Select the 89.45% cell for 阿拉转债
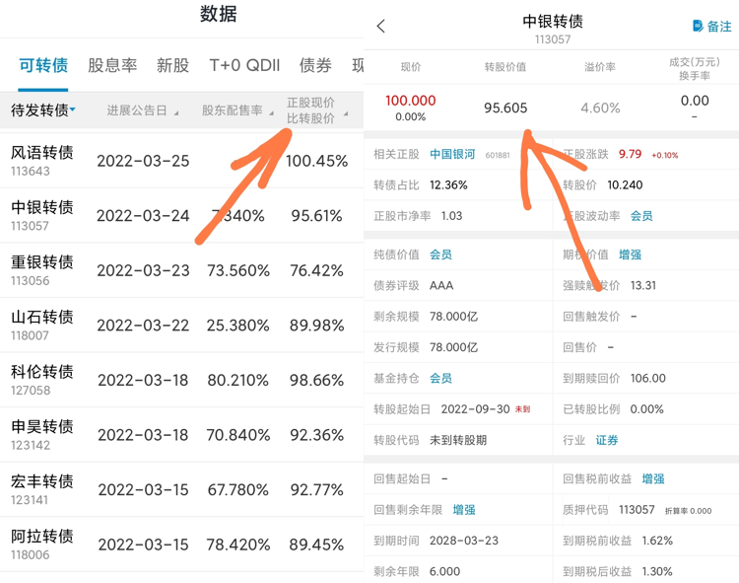Image resolution: width=739 pixels, height=583 pixels. pyautogui.click(x=316, y=545)
